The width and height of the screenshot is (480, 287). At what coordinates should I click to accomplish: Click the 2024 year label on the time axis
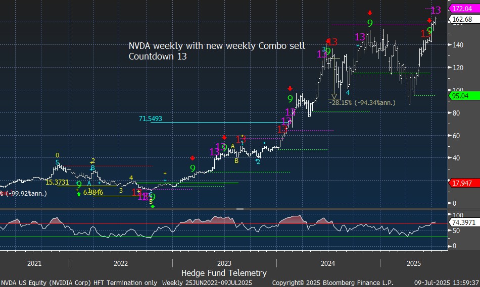click(328, 263)
